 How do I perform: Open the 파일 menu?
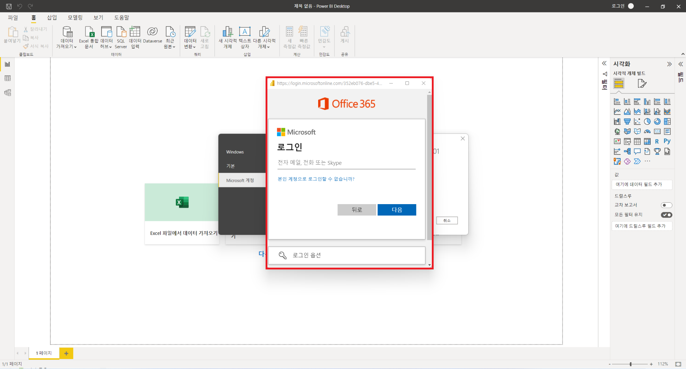point(13,17)
